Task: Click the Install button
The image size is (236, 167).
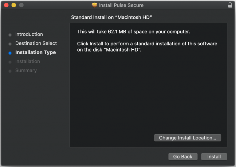Action: [x=214, y=157]
